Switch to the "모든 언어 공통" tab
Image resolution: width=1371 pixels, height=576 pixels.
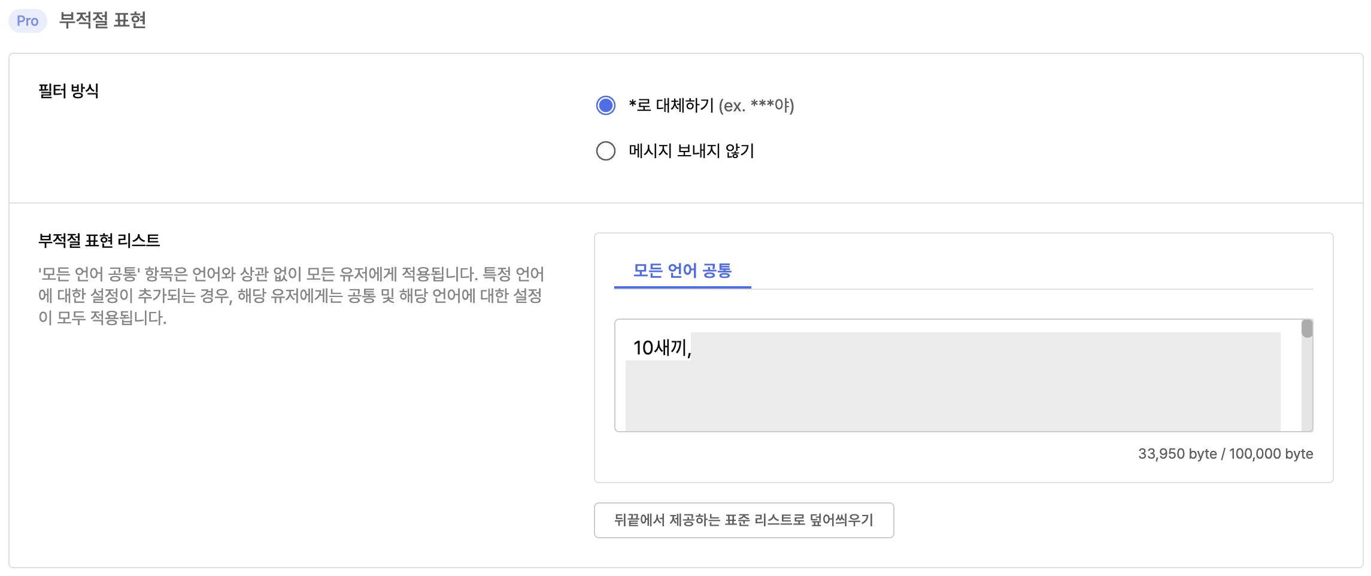tap(683, 271)
